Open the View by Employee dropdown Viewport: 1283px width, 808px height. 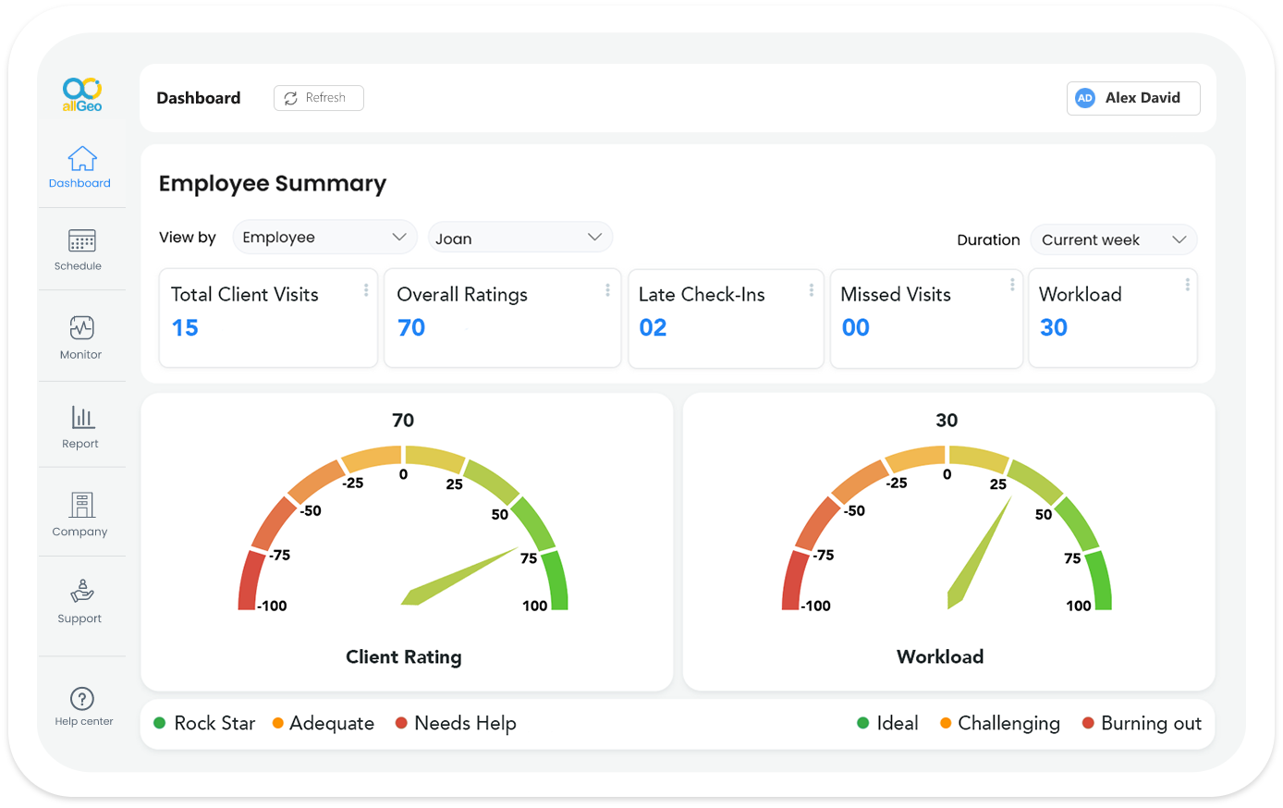pyautogui.click(x=324, y=237)
